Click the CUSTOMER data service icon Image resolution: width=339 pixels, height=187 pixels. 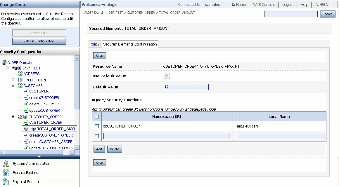click(20, 85)
